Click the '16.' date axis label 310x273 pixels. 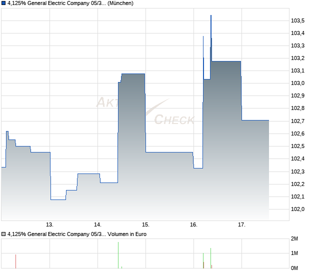tap(194, 225)
